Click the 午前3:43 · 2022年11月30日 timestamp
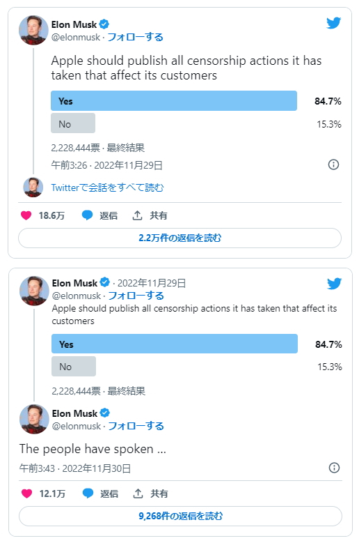359x543 pixels. [75, 468]
